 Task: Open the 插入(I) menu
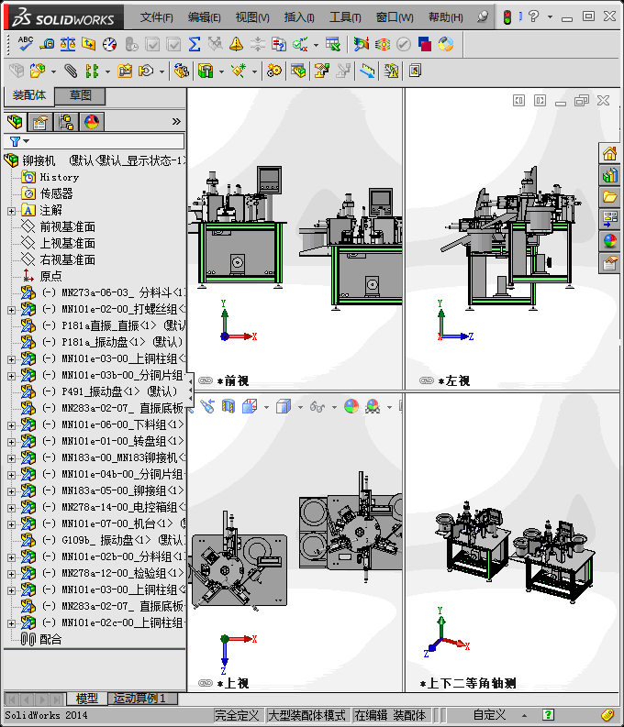click(299, 17)
